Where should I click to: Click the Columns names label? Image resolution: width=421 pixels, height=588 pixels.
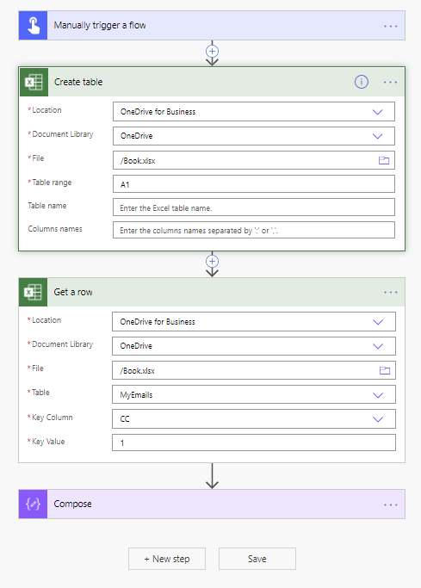pyautogui.click(x=55, y=229)
